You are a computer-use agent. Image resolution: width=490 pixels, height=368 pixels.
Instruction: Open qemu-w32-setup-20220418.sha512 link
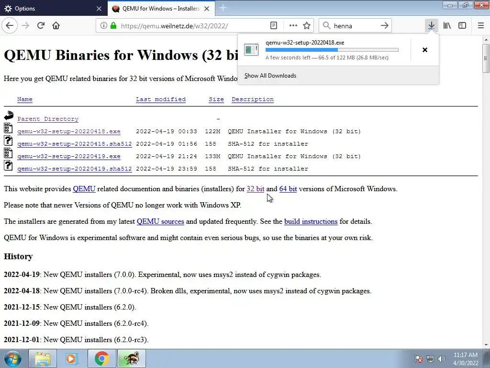pos(74,144)
